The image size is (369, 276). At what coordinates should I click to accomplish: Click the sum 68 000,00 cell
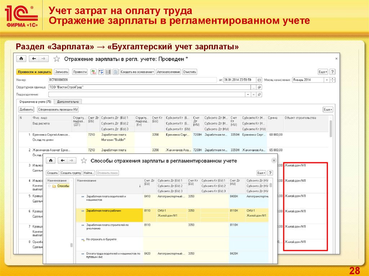276,135
